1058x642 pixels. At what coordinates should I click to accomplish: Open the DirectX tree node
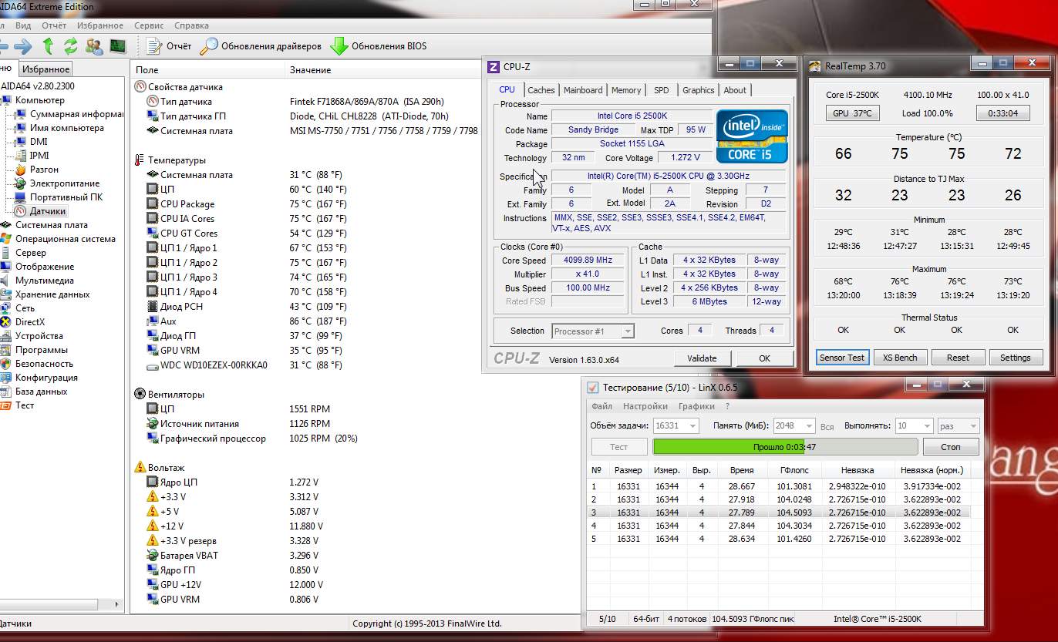click(23, 322)
